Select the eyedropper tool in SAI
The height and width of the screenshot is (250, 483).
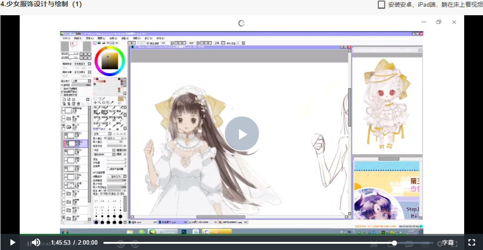click(112, 103)
